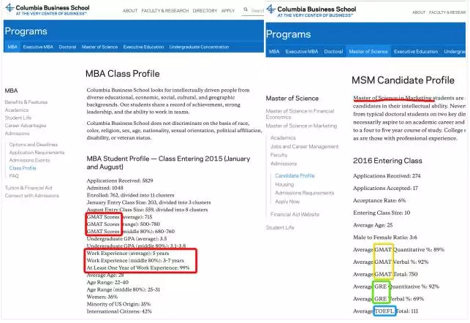Open DIRECTORY in the header
The width and height of the screenshot is (470, 323).
coord(205,11)
